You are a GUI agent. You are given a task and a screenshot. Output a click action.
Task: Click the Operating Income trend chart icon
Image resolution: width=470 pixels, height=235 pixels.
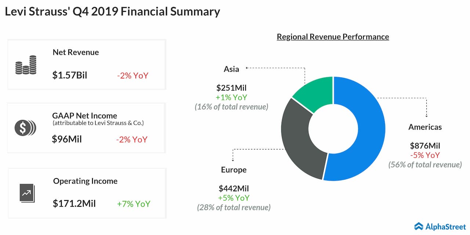pyautogui.click(x=27, y=192)
